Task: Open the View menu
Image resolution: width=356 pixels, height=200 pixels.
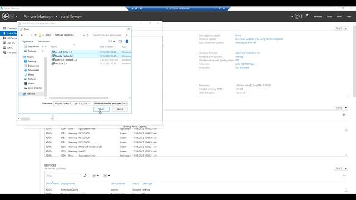Action: pos(339,17)
